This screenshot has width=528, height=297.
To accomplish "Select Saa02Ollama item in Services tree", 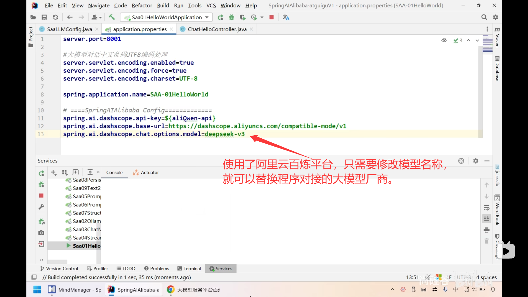I will click(86, 221).
